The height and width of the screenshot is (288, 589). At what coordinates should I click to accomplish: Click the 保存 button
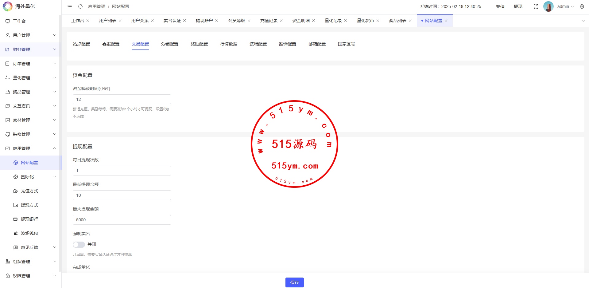click(x=294, y=282)
